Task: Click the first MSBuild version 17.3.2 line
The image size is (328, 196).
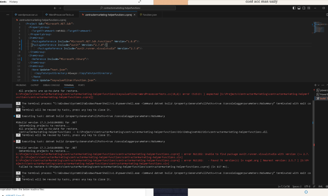Action: coord(46,122)
